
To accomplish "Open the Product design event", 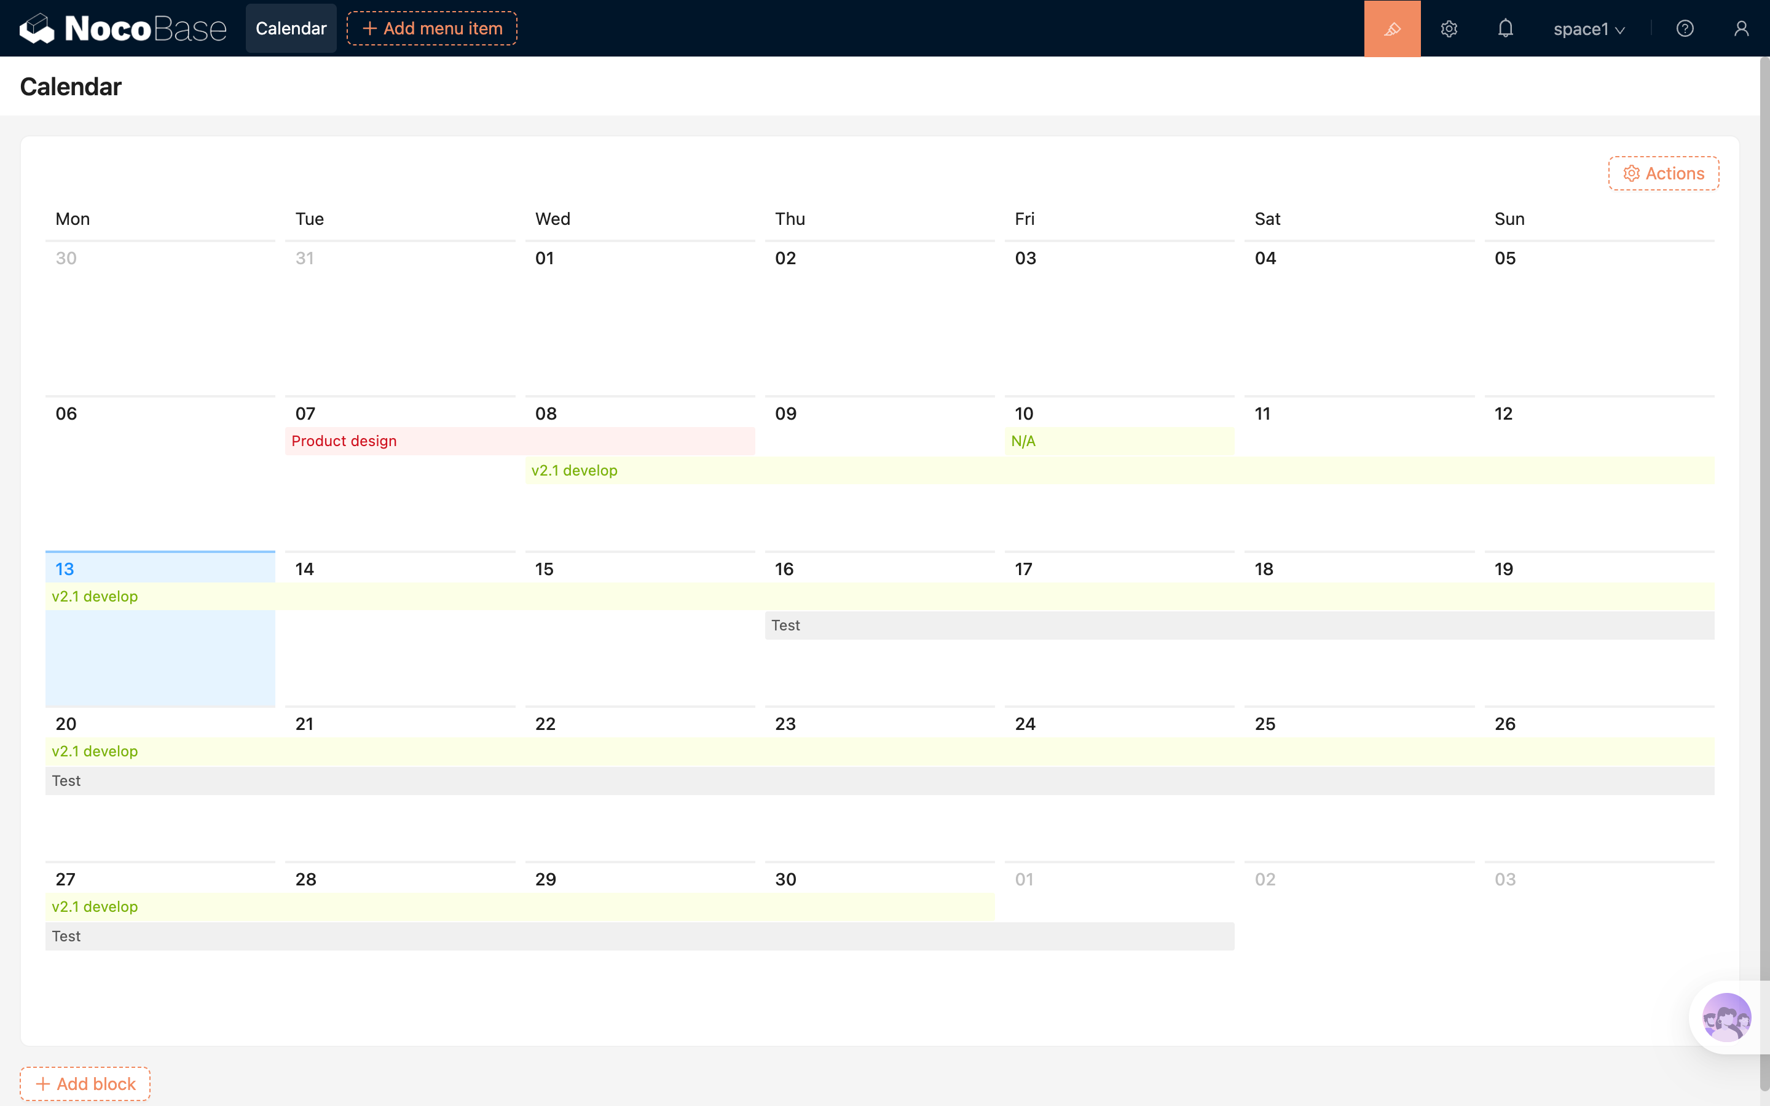I will pyautogui.click(x=519, y=441).
